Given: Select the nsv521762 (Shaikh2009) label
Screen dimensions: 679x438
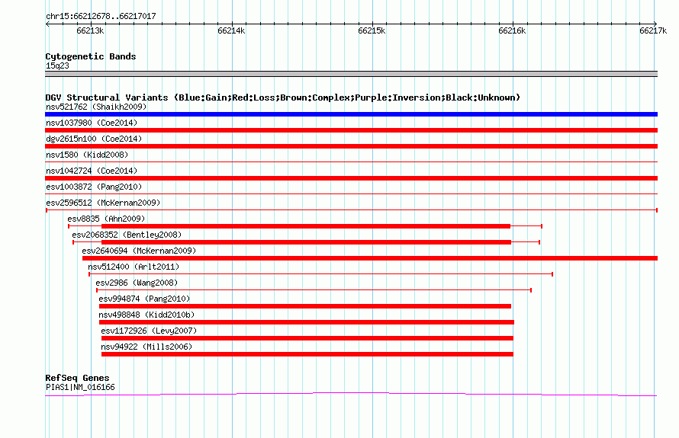Looking at the screenshot, I should pyautogui.click(x=96, y=107).
